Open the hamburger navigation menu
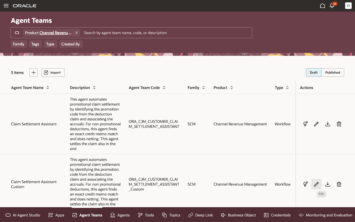This screenshot has width=355, height=222. (x=6, y=6)
